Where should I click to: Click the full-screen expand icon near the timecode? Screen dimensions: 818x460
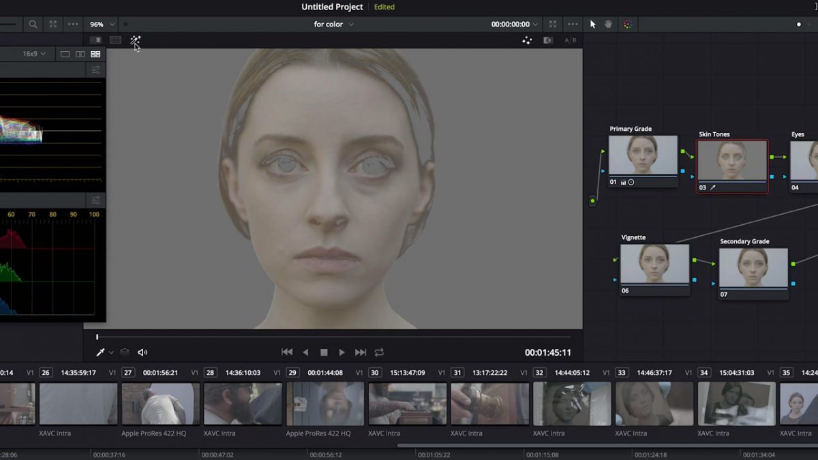pyautogui.click(x=552, y=25)
